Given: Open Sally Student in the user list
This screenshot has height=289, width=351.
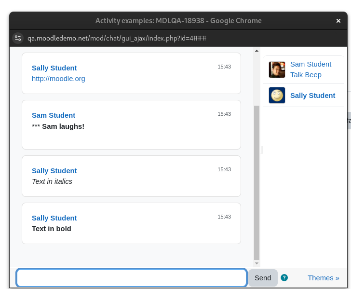Looking at the screenshot, I should 312,96.
